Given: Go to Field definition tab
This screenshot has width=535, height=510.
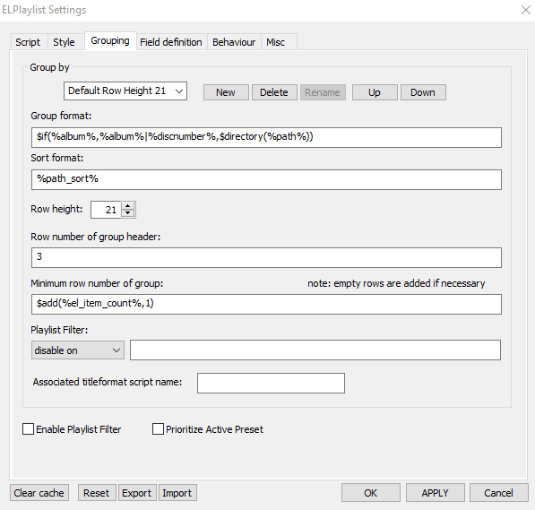Looking at the screenshot, I should [x=171, y=42].
